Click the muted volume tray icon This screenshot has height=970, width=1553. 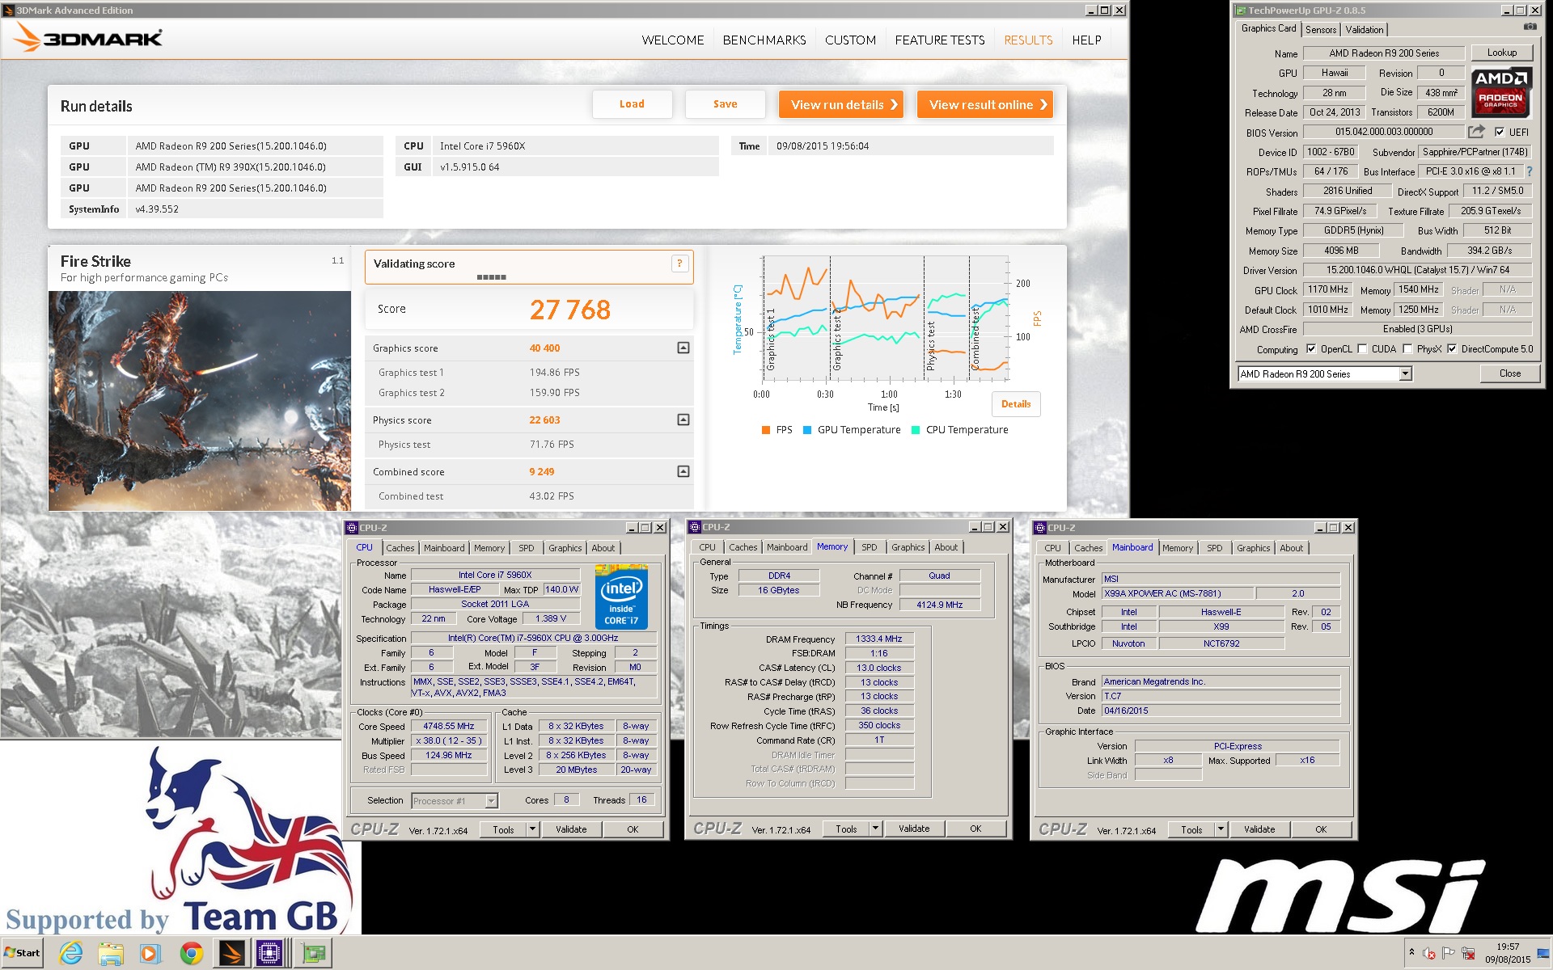coord(1429,953)
